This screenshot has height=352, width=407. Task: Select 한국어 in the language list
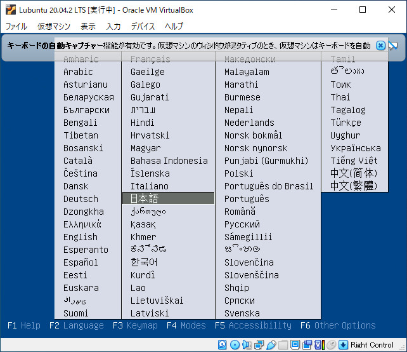[x=144, y=262]
